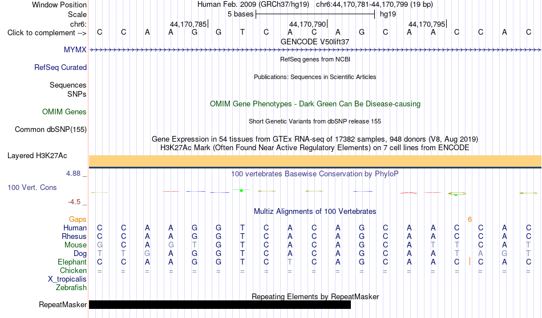The width and height of the screenshot is (542, 318).
Task: Click the Layered H3K27Ac track label
Action: pyautogui.click(x=37, y=155)
